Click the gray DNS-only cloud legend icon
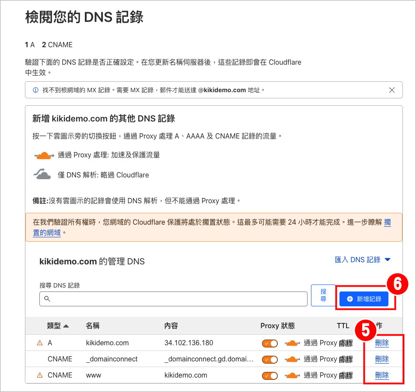This screenshot has height=392, width=416. (42, 174)
